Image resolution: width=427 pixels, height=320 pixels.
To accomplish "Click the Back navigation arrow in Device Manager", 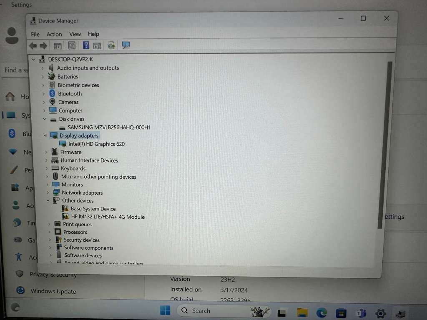I will click(x=33, y=45).
